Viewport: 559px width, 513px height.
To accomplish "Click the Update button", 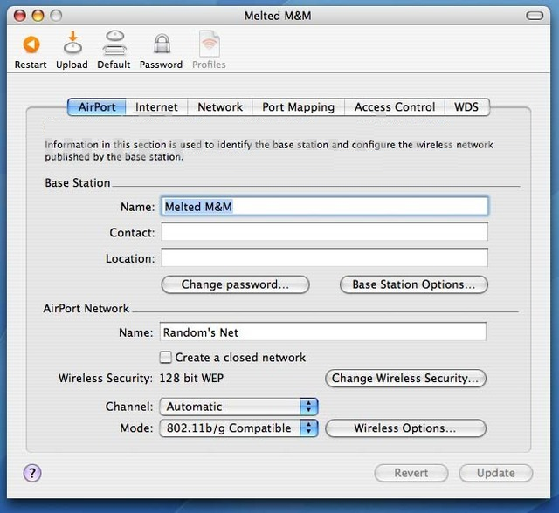I will click(496, 473).
